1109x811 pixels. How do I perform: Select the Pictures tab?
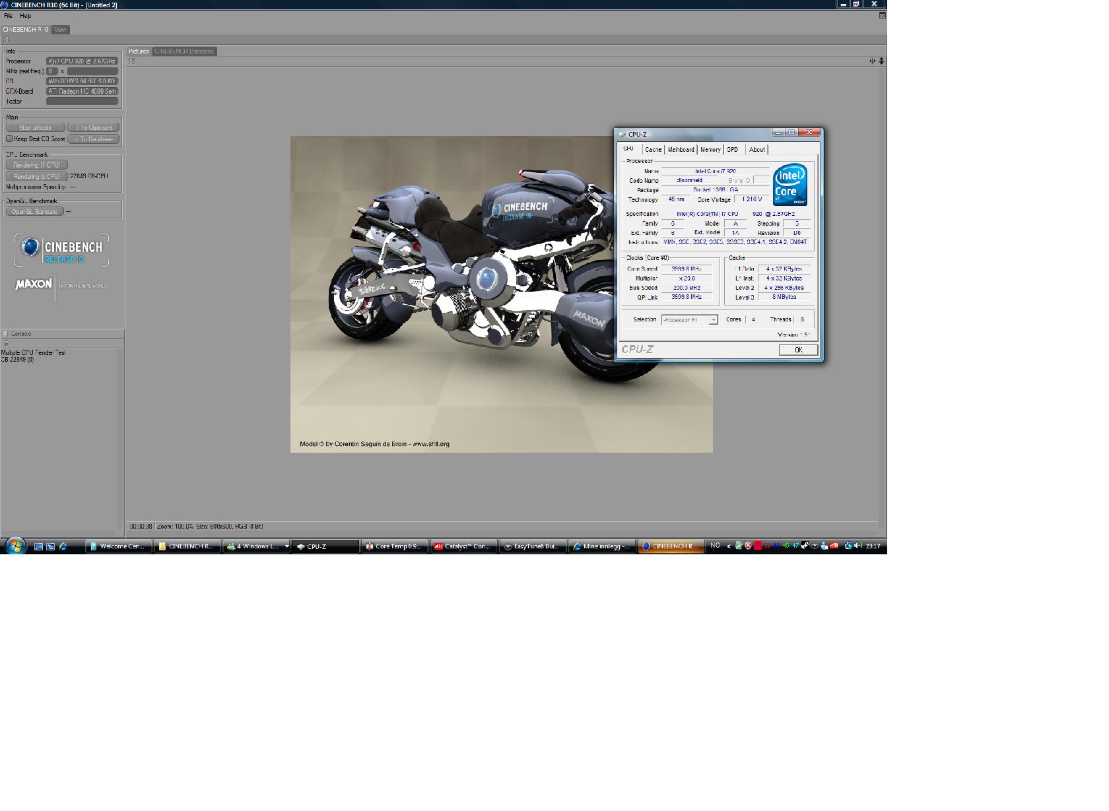tap(139, 51)
